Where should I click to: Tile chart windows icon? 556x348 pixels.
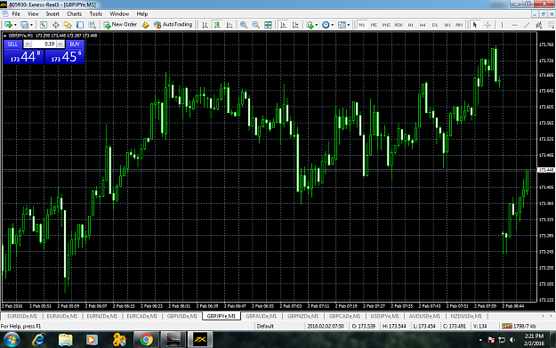(x=268, y=25)
